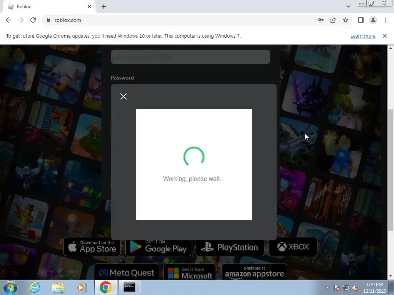Viewport: 394px width, 295px height.
Task: Open the Learn more link
Action: [363, 36]
